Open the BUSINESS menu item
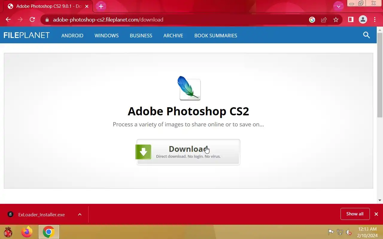 [x=141, y=36]
